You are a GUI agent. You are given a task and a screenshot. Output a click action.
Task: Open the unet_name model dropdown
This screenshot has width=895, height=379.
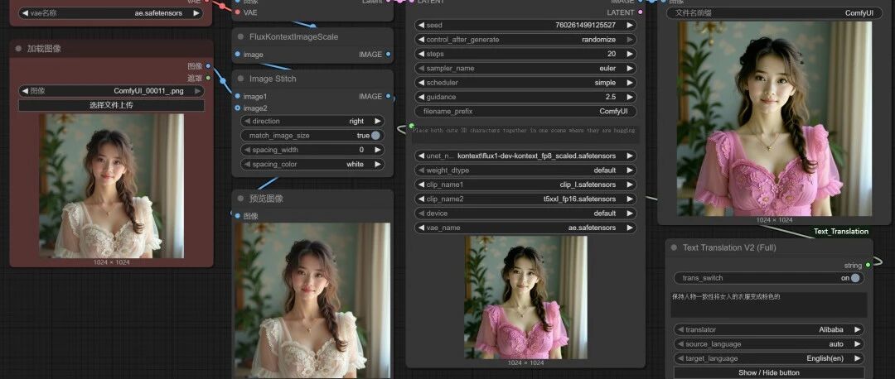(x=525, y=156)
